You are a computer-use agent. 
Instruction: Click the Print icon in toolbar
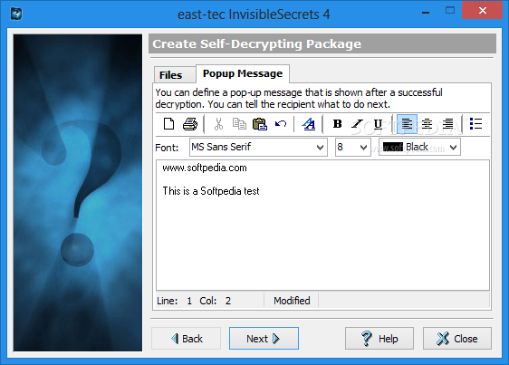pos(190,124)
